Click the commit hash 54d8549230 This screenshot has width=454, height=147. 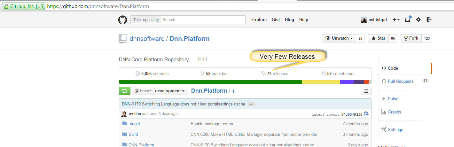[351, 114]
